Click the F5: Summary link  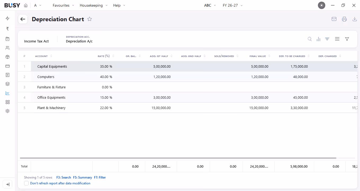coord(82,177)
